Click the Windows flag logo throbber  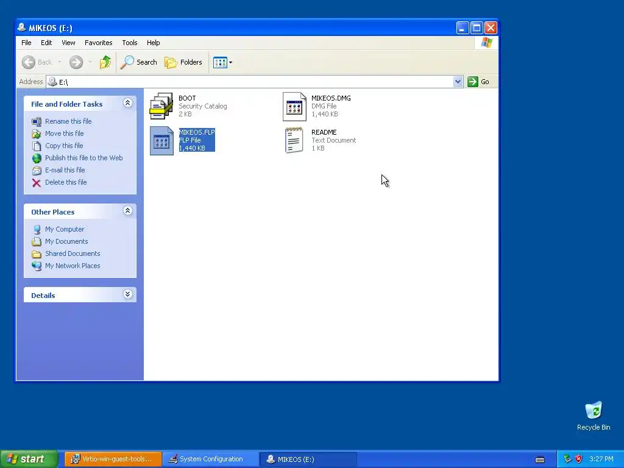486,43
